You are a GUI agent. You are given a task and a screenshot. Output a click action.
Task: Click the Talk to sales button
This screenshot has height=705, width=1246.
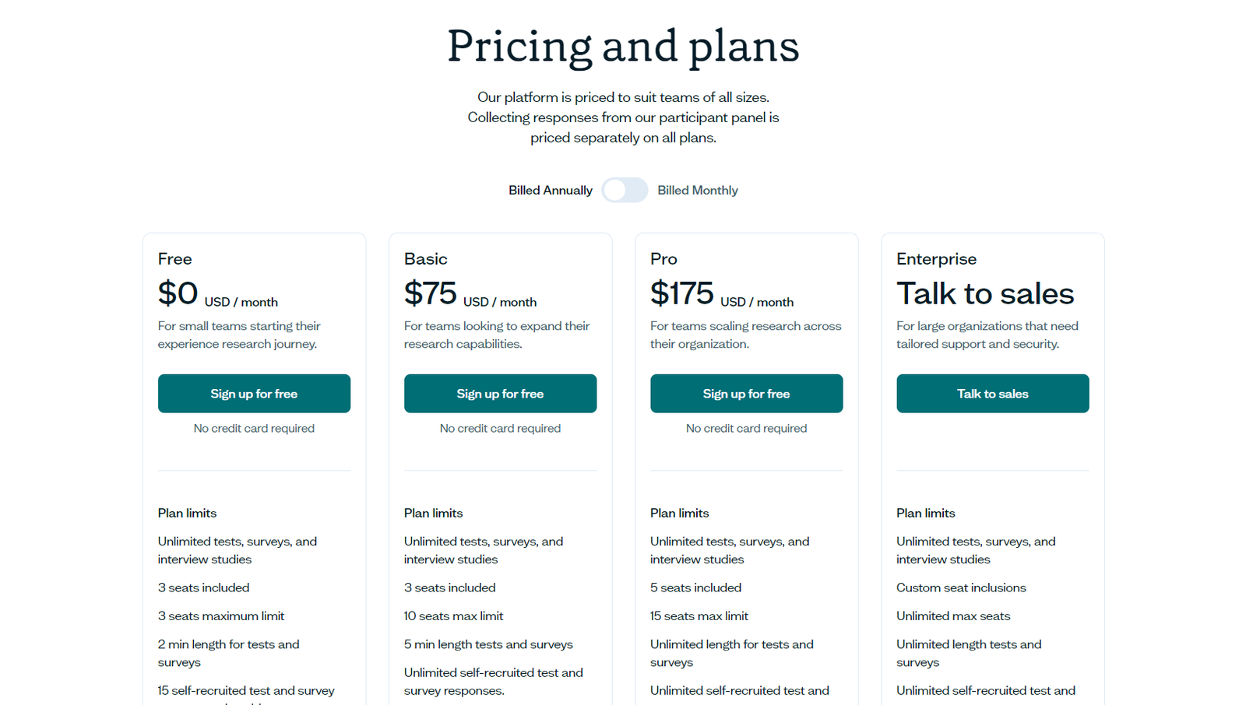pos(992,394)
